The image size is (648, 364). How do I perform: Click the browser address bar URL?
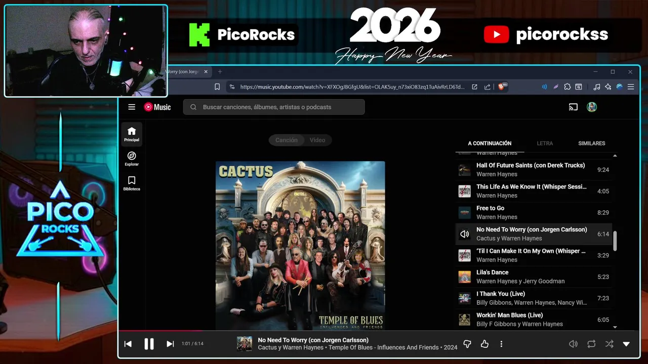point(352,87)
